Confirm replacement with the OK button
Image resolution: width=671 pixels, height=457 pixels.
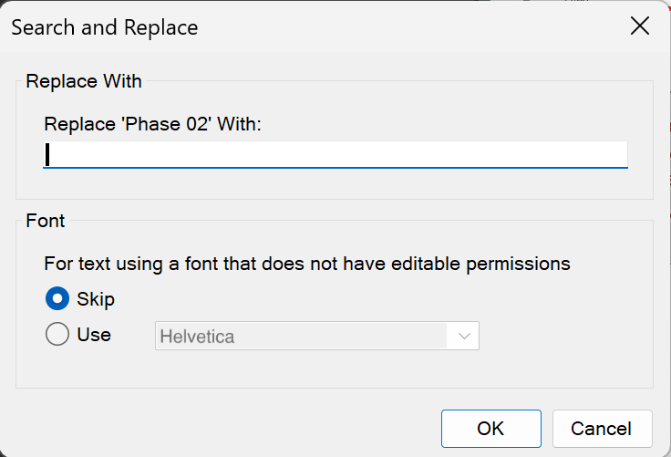(x=490, y=428)
